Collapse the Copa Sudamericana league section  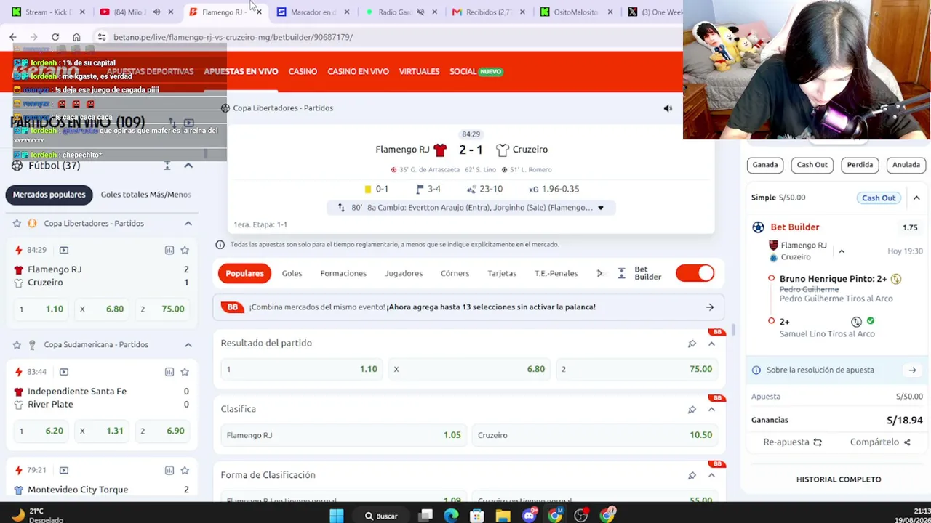click(188, 345)
